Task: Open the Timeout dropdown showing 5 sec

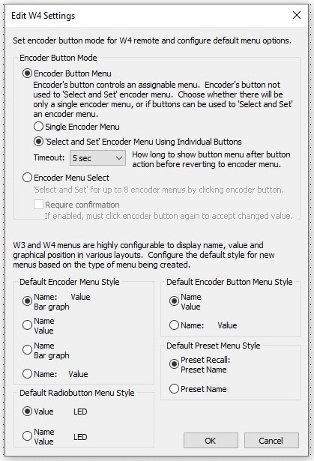Action: [97, 158]
